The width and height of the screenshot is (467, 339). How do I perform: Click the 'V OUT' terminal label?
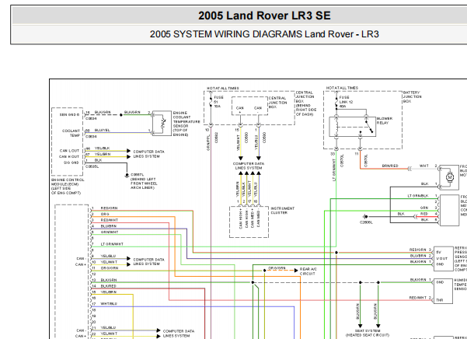point(441,258)
